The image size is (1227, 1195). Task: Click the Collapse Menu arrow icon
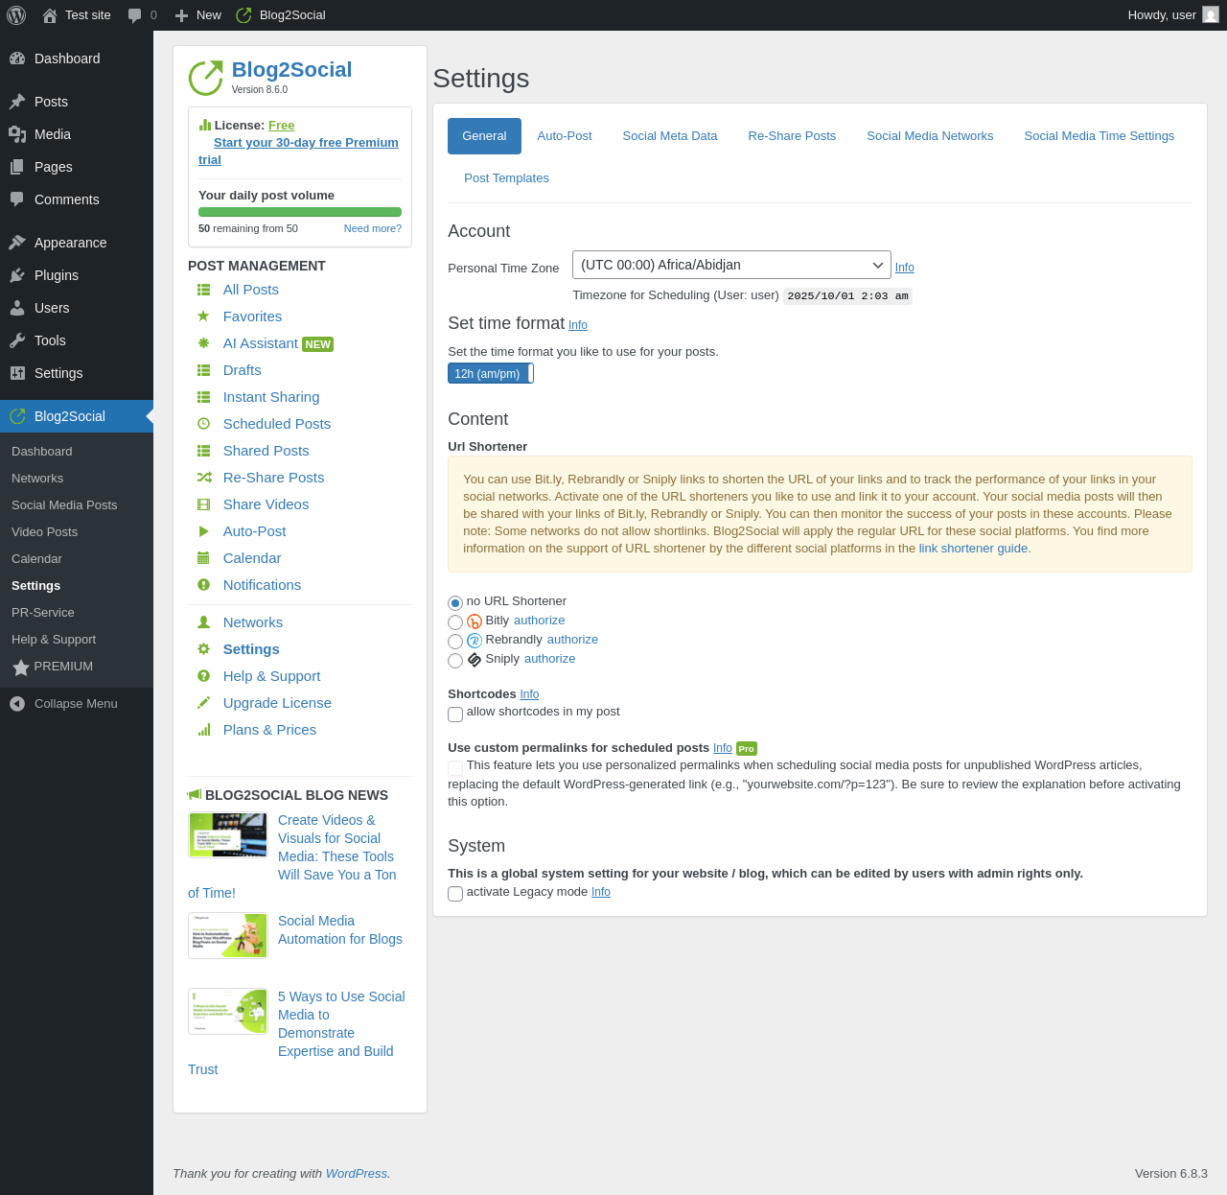tap(17, 704)
